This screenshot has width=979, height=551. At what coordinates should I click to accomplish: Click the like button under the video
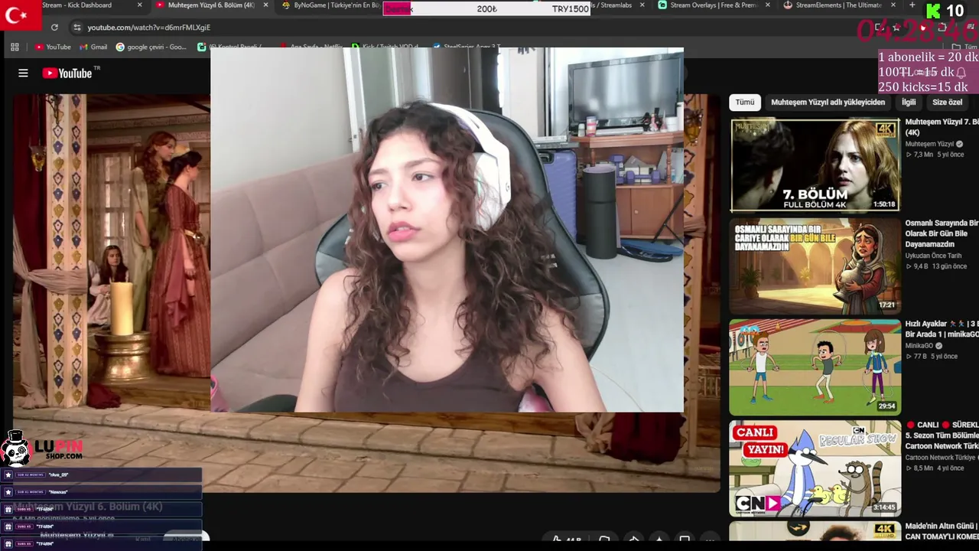566,540
